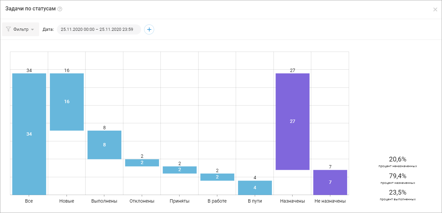Screen dimensions: 442x213
Task: Expand the Фильтр dropdown arrow
Action: coord(32,29)
